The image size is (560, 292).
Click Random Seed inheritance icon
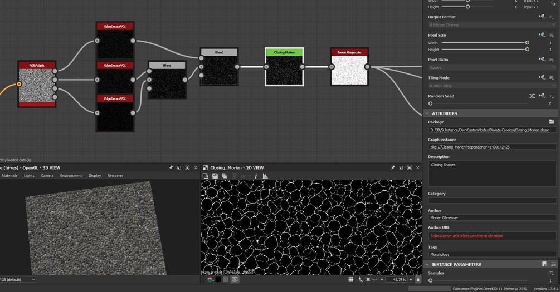pyautogui.click(x=542, y=96)
